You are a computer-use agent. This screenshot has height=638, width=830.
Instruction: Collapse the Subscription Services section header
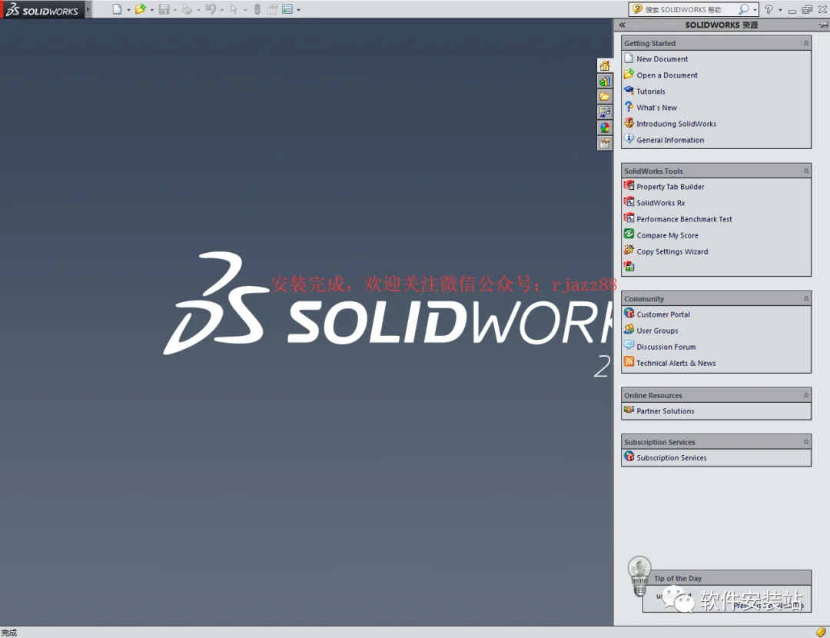[805, 442]
